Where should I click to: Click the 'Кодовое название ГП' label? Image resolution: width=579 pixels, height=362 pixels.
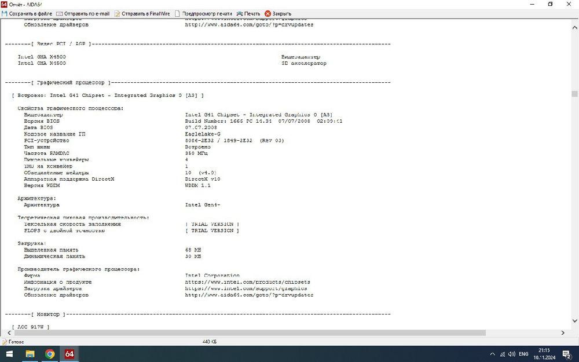click(54, 134)
